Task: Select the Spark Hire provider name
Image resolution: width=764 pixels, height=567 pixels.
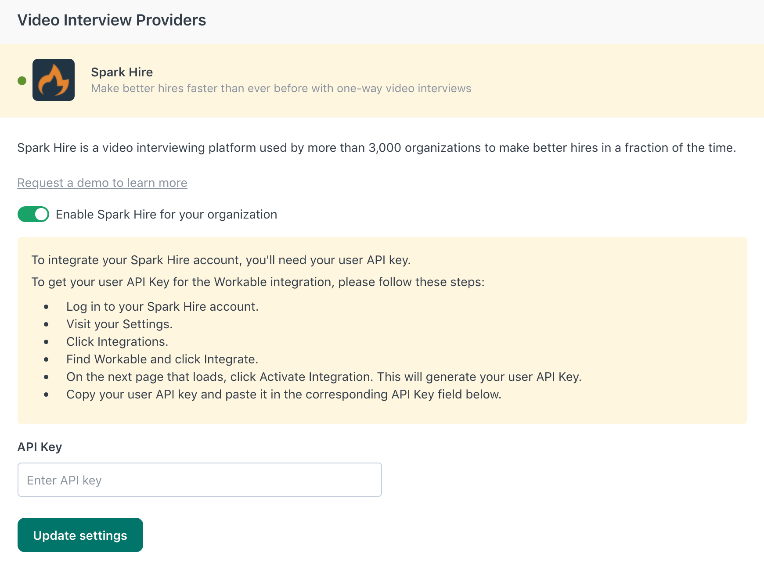Action: (x=122, y=72)
